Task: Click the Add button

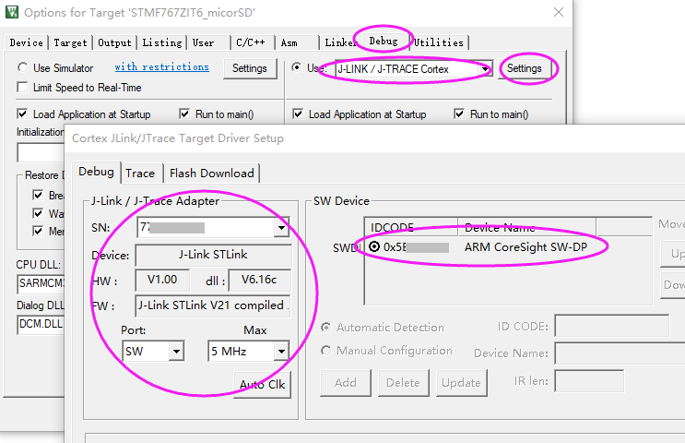Action: pos(346,383)
